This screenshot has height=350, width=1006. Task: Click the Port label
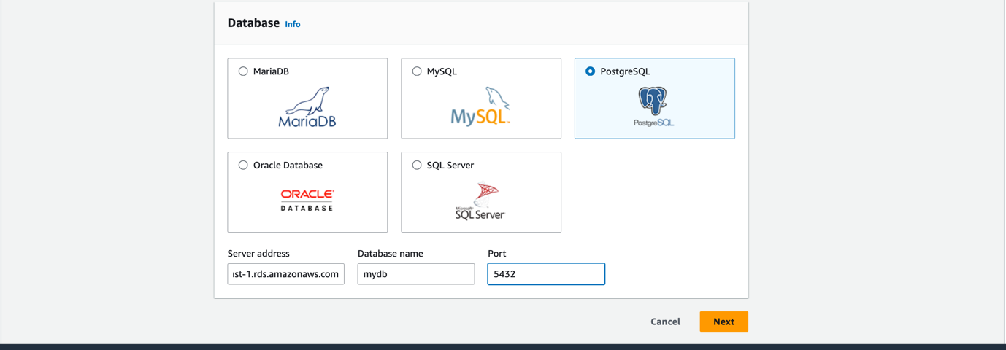click(x=497, y=254)
